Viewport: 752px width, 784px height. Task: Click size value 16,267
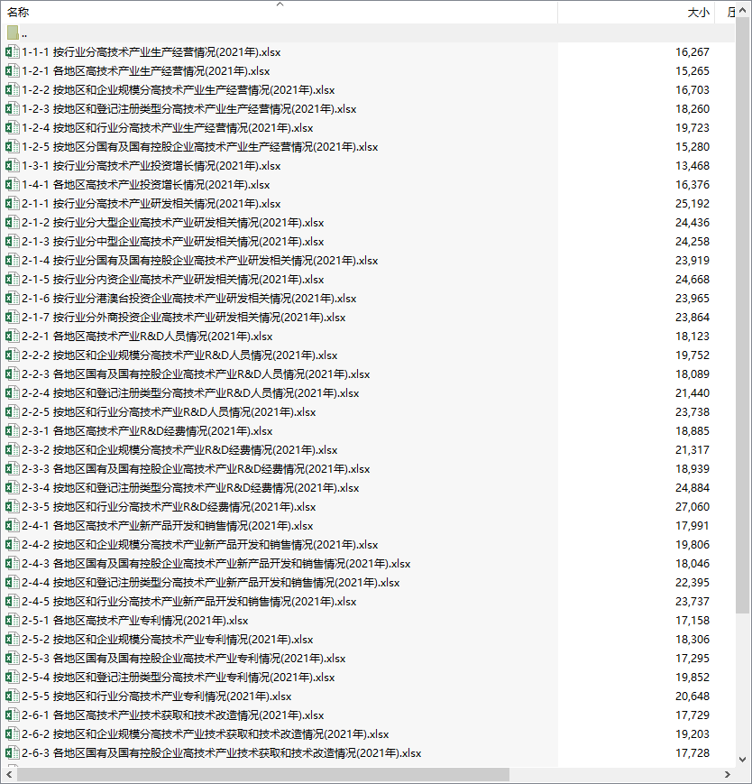(692, 52)
